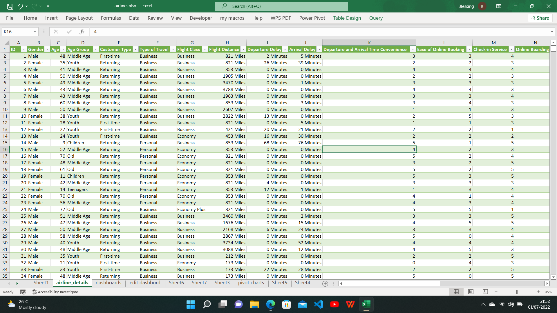
Task: Click the Excel icon in taskbar
Action: [366, 304]
